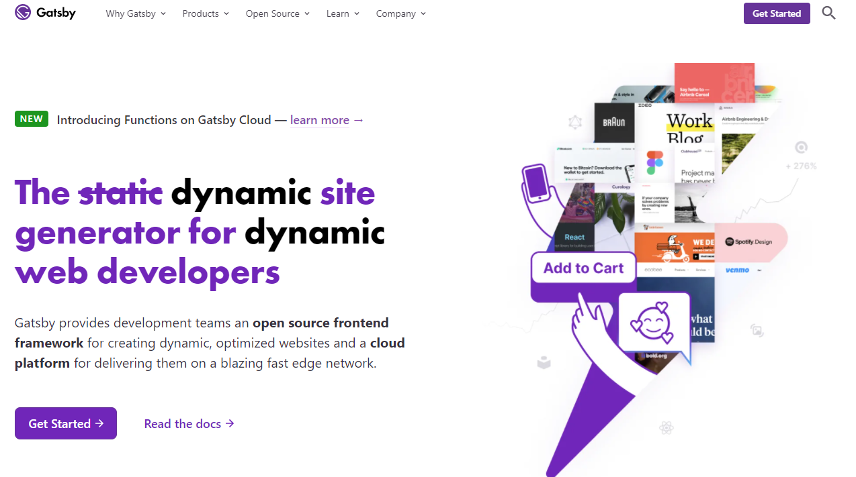
Task: Click the purple phone illustration icon
Action: tap(537, 182)
